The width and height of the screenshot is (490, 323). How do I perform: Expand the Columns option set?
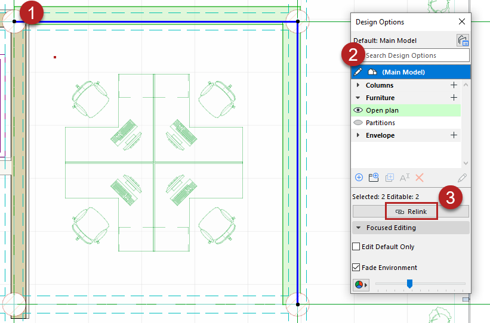click(358, 85)
